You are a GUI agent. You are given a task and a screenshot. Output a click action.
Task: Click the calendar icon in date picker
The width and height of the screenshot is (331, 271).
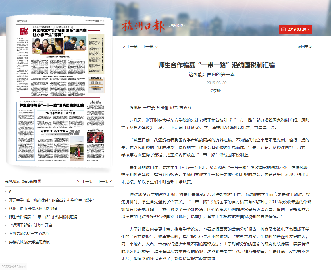283,29
